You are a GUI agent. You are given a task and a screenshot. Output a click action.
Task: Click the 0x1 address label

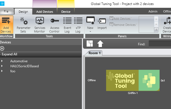[163, 80]
